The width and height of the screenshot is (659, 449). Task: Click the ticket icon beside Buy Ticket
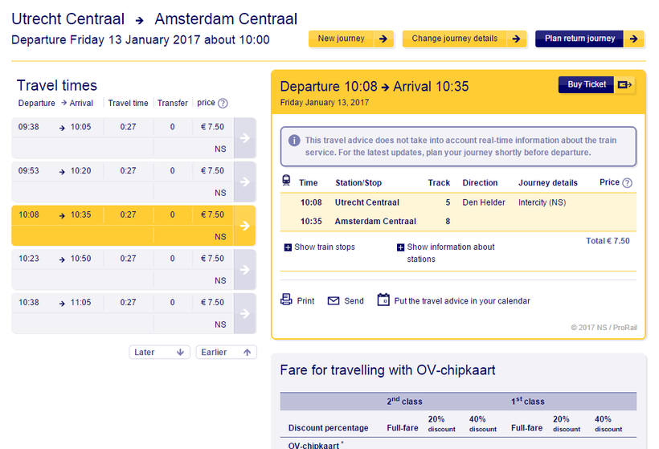[x=625, y=84]
